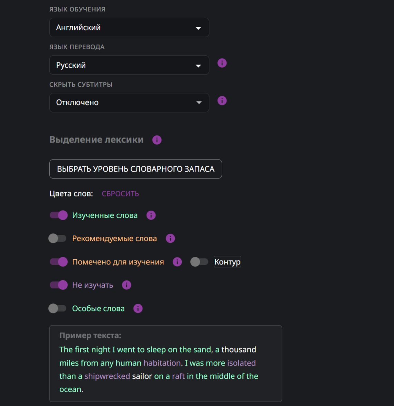The image size is (394, 406).
Task: Click info icon next to Язык перевода
Action: tap(222, 63)
